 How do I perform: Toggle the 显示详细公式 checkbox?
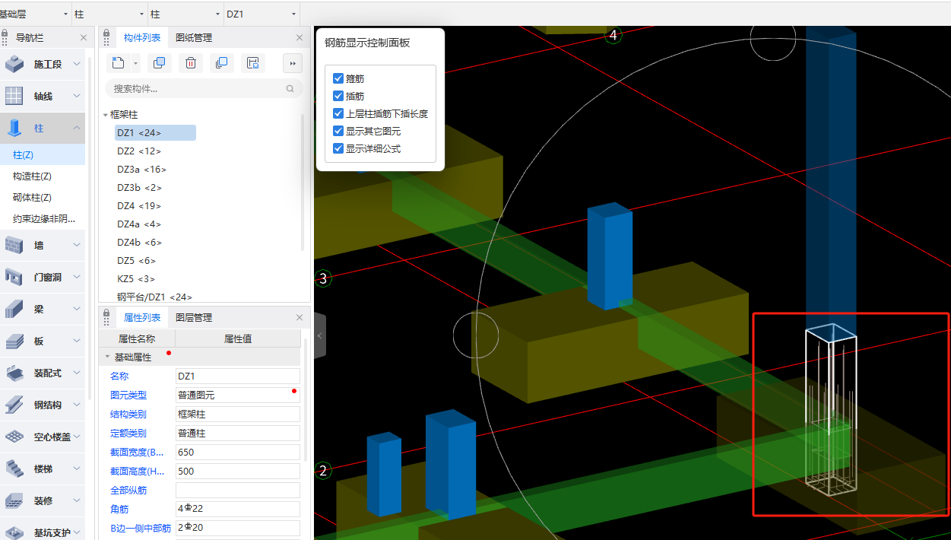(x=338, y=148)
